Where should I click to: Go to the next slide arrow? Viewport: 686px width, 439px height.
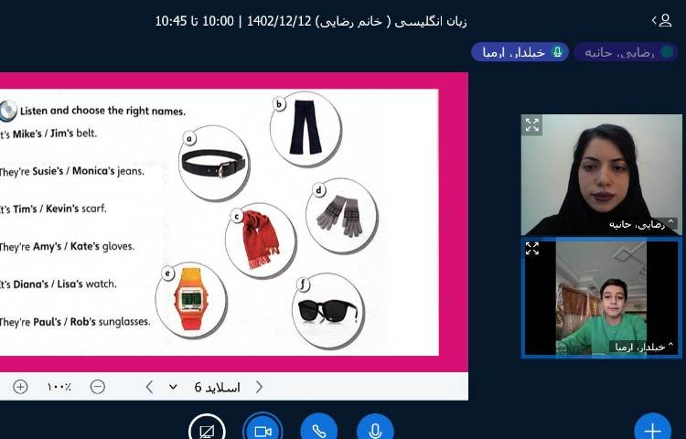point(150,387)
